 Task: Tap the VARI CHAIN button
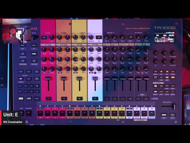pyautogui.click(x=37, y=79)
